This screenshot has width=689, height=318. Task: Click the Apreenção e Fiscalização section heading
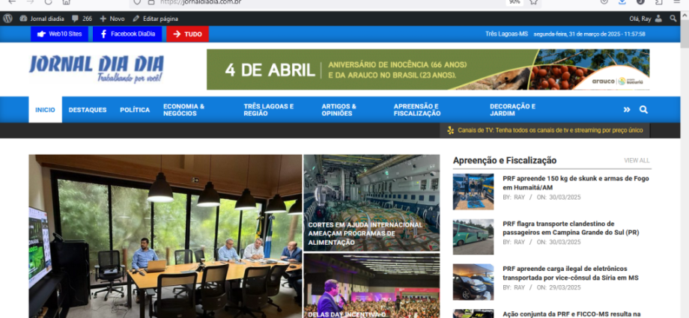click(x=505, y=161)
